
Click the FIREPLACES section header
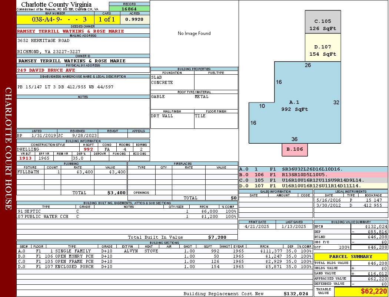(183, 164)
